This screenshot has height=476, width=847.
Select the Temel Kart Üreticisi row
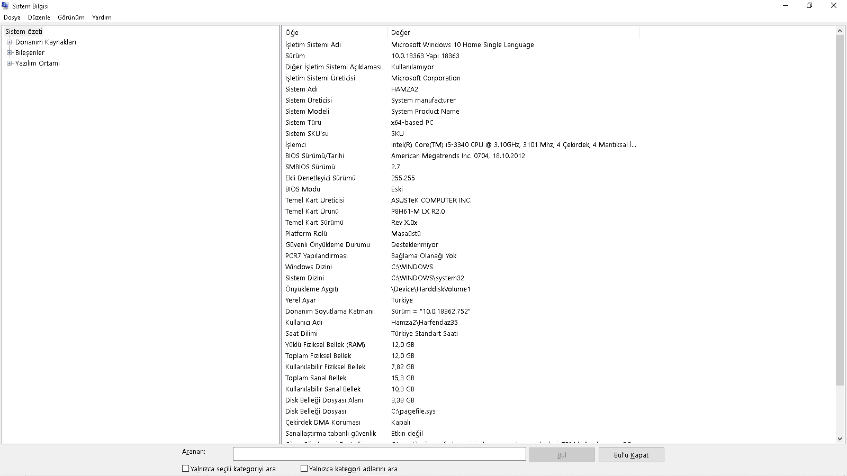coord(461,200)
